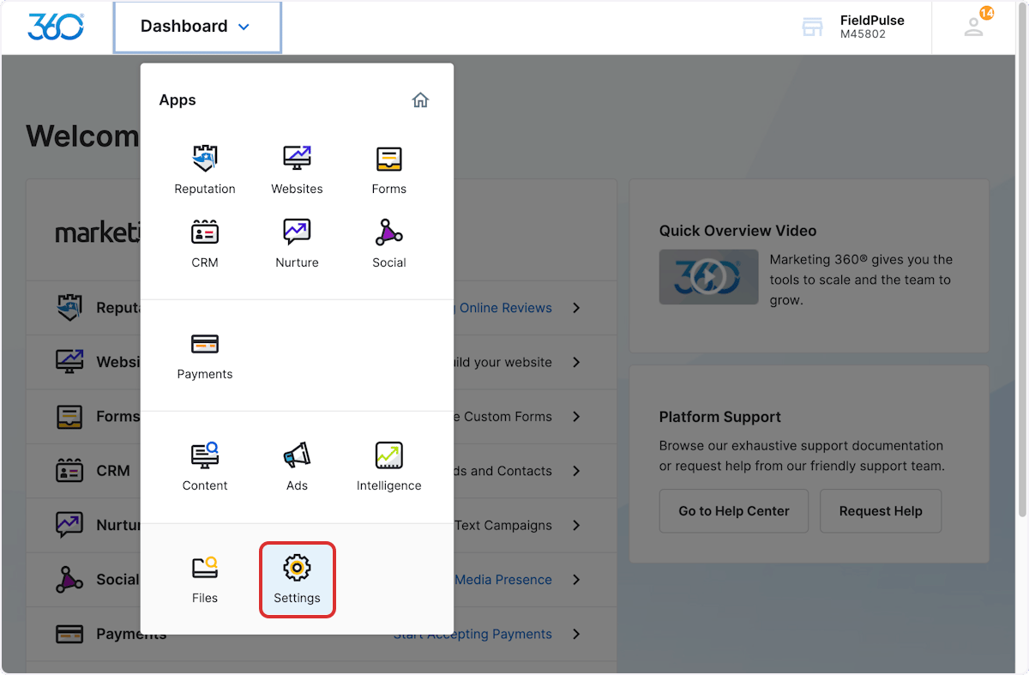The image size is (1029, 675).
Task: Open the Files app in Apps menu
Action: [x=205, y=579]
